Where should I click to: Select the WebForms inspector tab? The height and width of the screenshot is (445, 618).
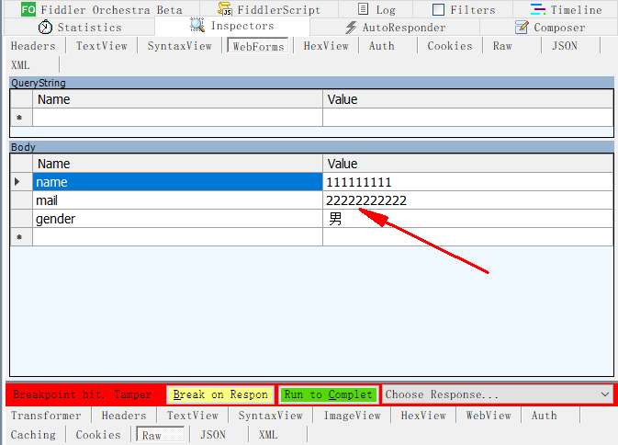coord(258,46)
